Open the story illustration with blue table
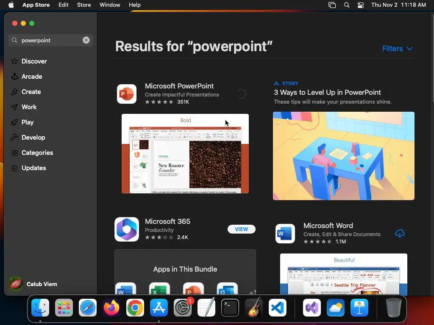Image resolution: width=434 pixels, height=325 pixels. click(x=344, y=156)
